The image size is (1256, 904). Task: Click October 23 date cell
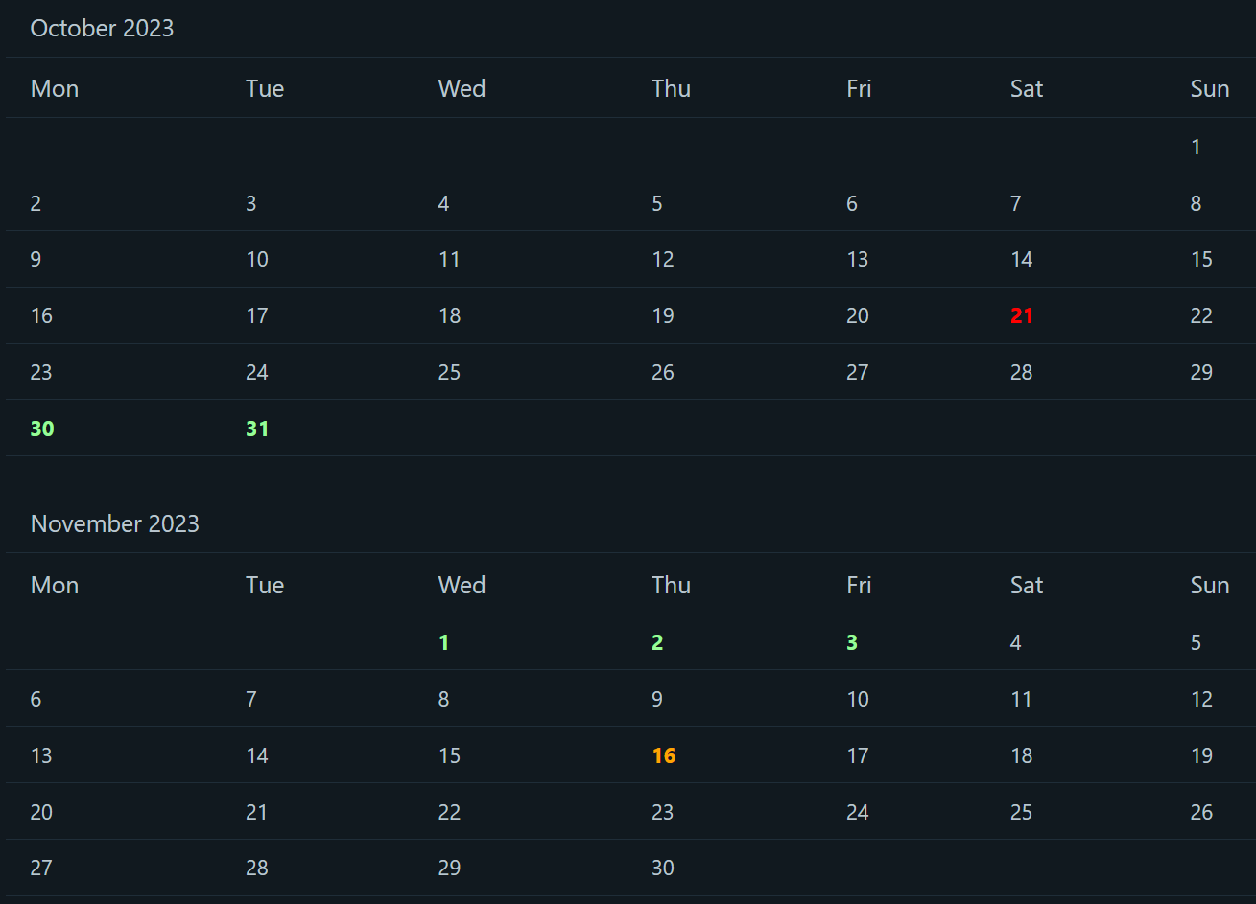[41, 372]
